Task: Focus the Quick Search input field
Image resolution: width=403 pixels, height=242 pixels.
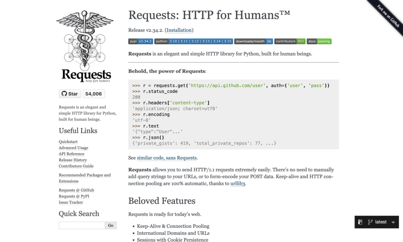Action: [x=82, y=225]
